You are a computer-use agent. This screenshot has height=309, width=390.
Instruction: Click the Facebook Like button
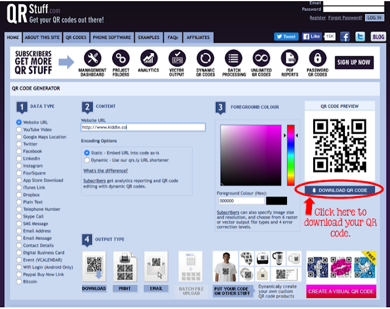pyautogui.click(x=311, y=37)
